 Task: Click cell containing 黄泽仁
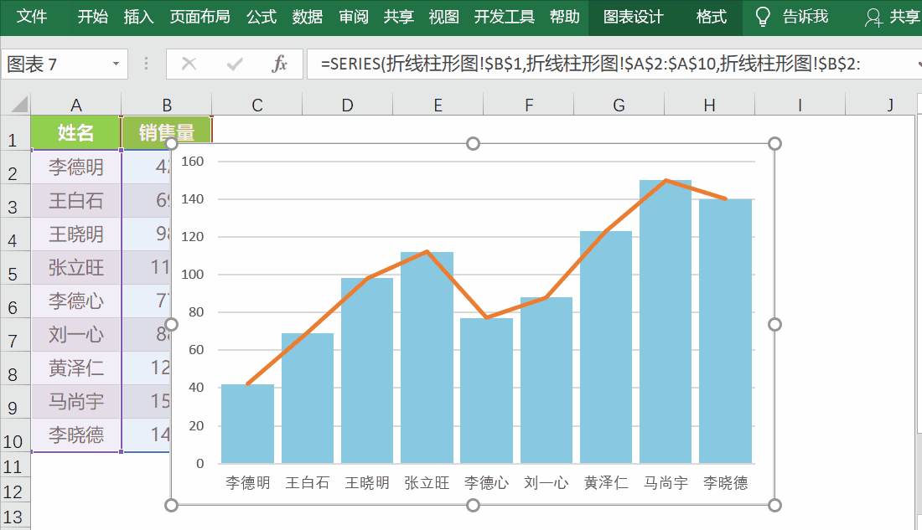[x=75, y=368]
